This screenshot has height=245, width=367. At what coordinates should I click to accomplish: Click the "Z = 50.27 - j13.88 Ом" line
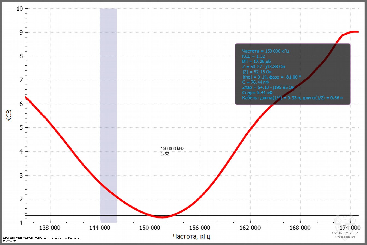[263, 67]
